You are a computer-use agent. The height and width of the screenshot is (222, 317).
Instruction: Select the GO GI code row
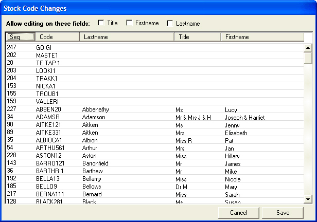tap(155, 47)
